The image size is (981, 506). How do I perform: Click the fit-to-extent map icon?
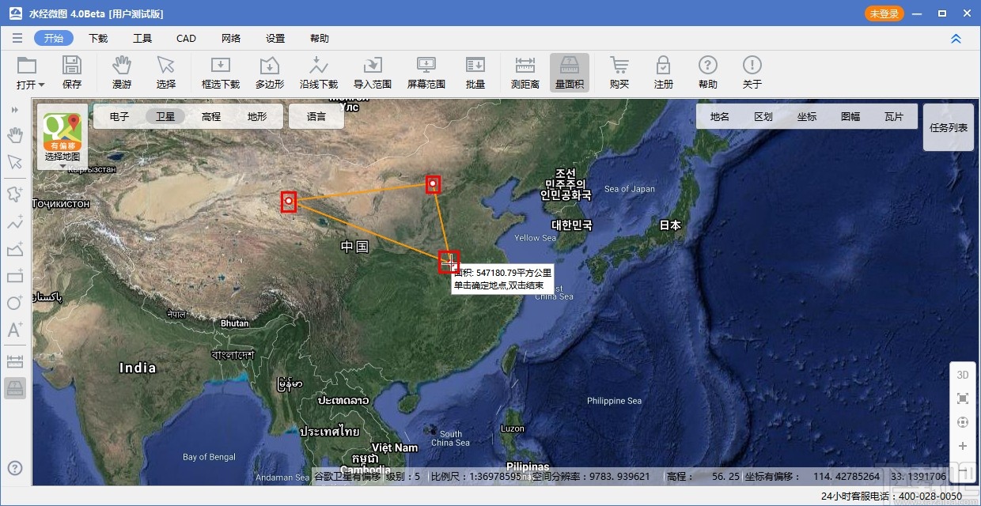pyautogui.click(x=963, y=398)
